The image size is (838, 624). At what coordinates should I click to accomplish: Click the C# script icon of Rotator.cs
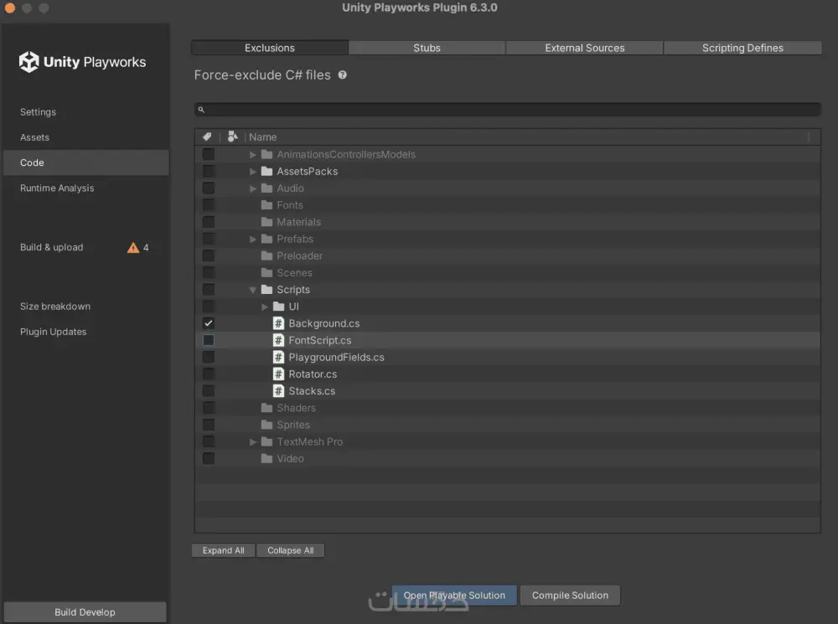coord(278,374)
